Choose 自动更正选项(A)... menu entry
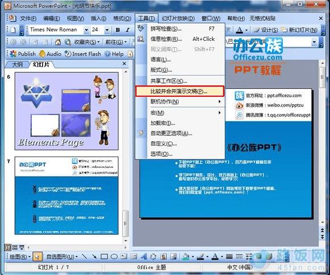The width and height of the screenshot is (330, 275). pyautogui.click(x=180, y=133)
